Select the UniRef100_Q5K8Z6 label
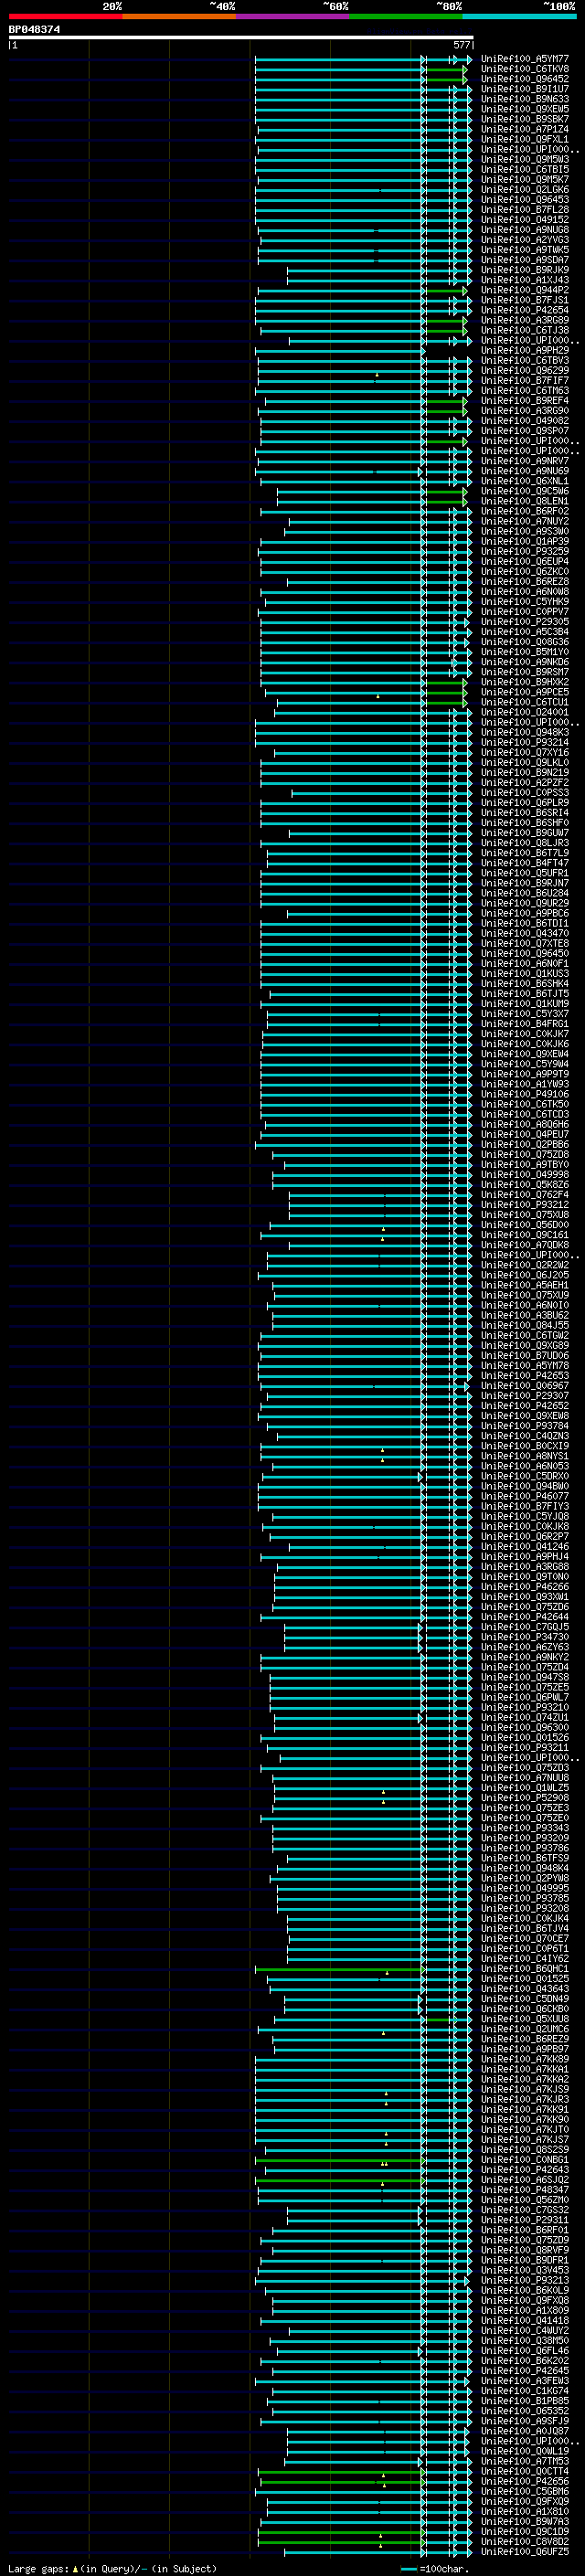 click(525, 1185)
